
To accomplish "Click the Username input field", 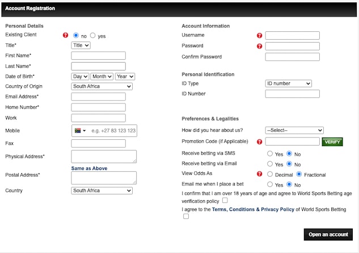I will click(293, 36).
